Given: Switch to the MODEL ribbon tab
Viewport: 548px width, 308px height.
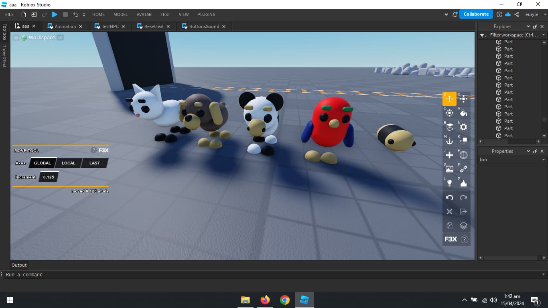Looking at the screenshot, I should point(120,14).
